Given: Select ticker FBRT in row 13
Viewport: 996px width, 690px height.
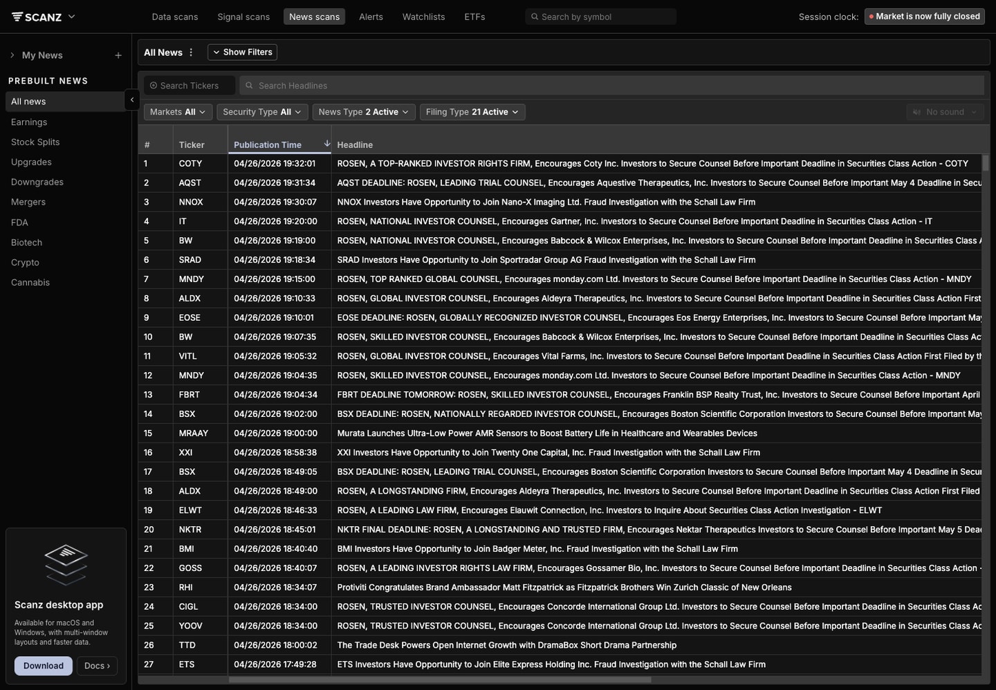Looking at the screenshot, I should 189,395.
